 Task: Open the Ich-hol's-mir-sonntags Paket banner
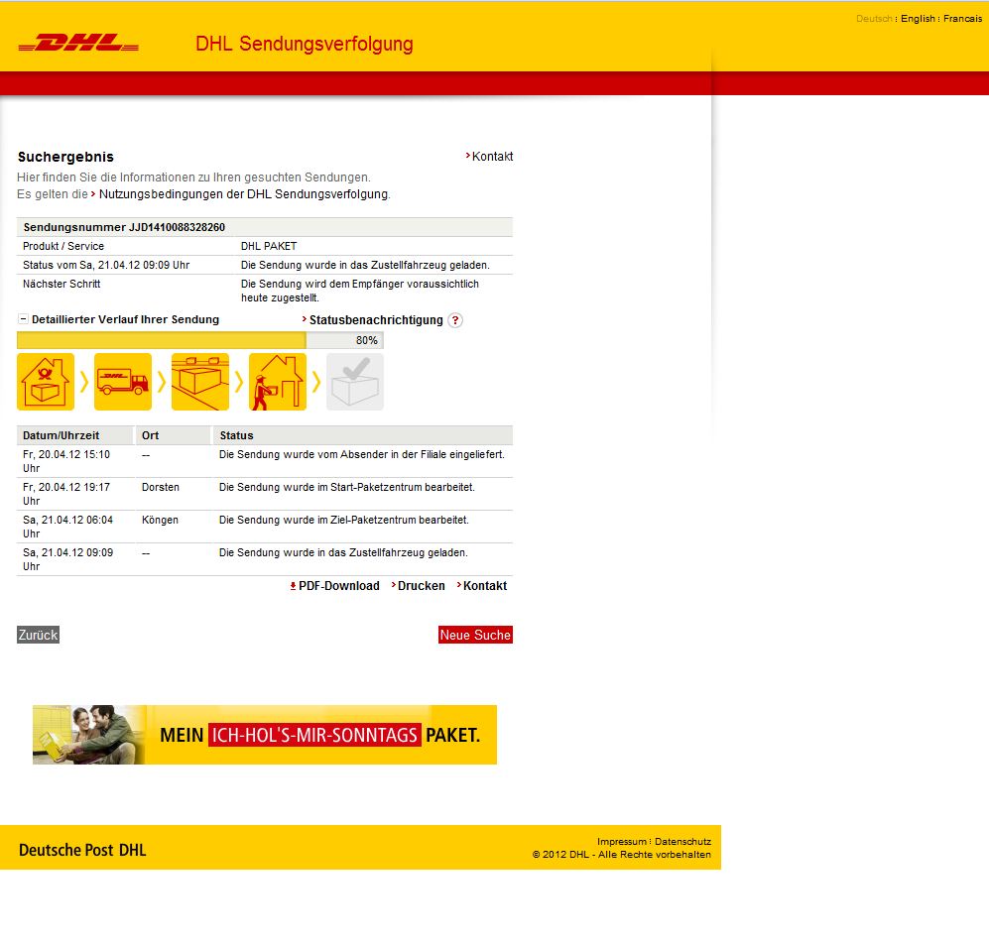(265, 735)
